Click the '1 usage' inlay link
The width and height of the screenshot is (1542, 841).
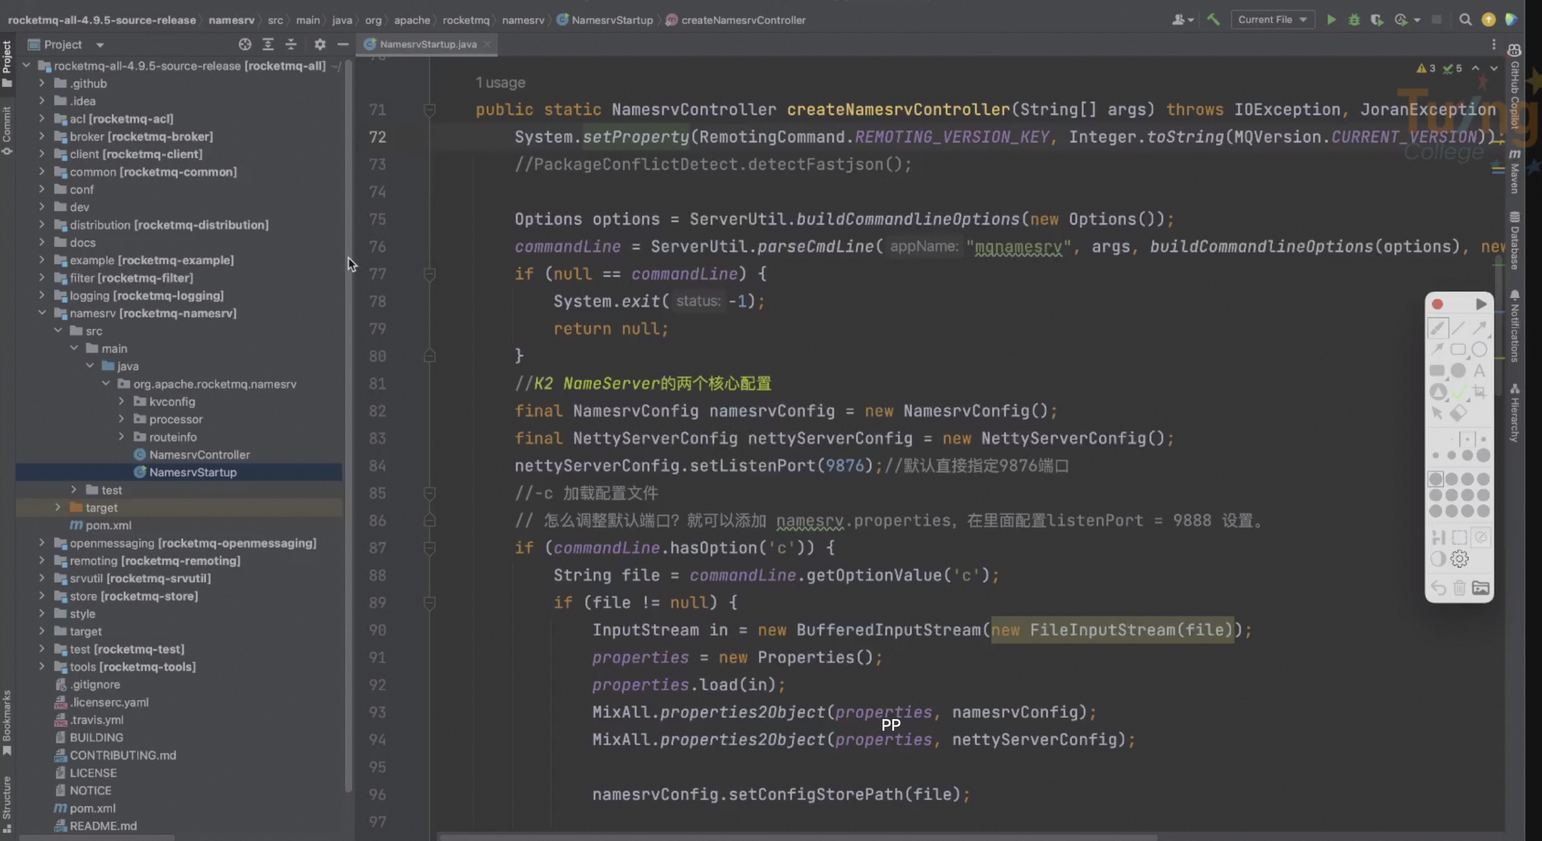click(500, 82)
